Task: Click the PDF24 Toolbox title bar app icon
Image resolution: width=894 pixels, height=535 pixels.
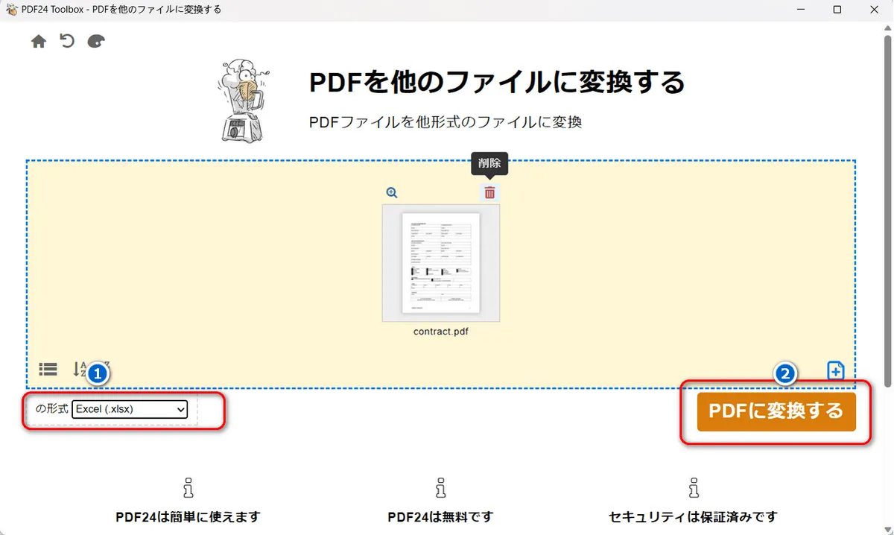Action: 11,10
